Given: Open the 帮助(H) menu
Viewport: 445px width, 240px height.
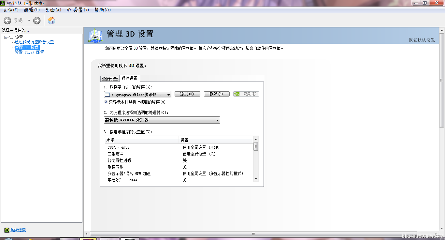Looking at the screenshot, I should point(103,10).
